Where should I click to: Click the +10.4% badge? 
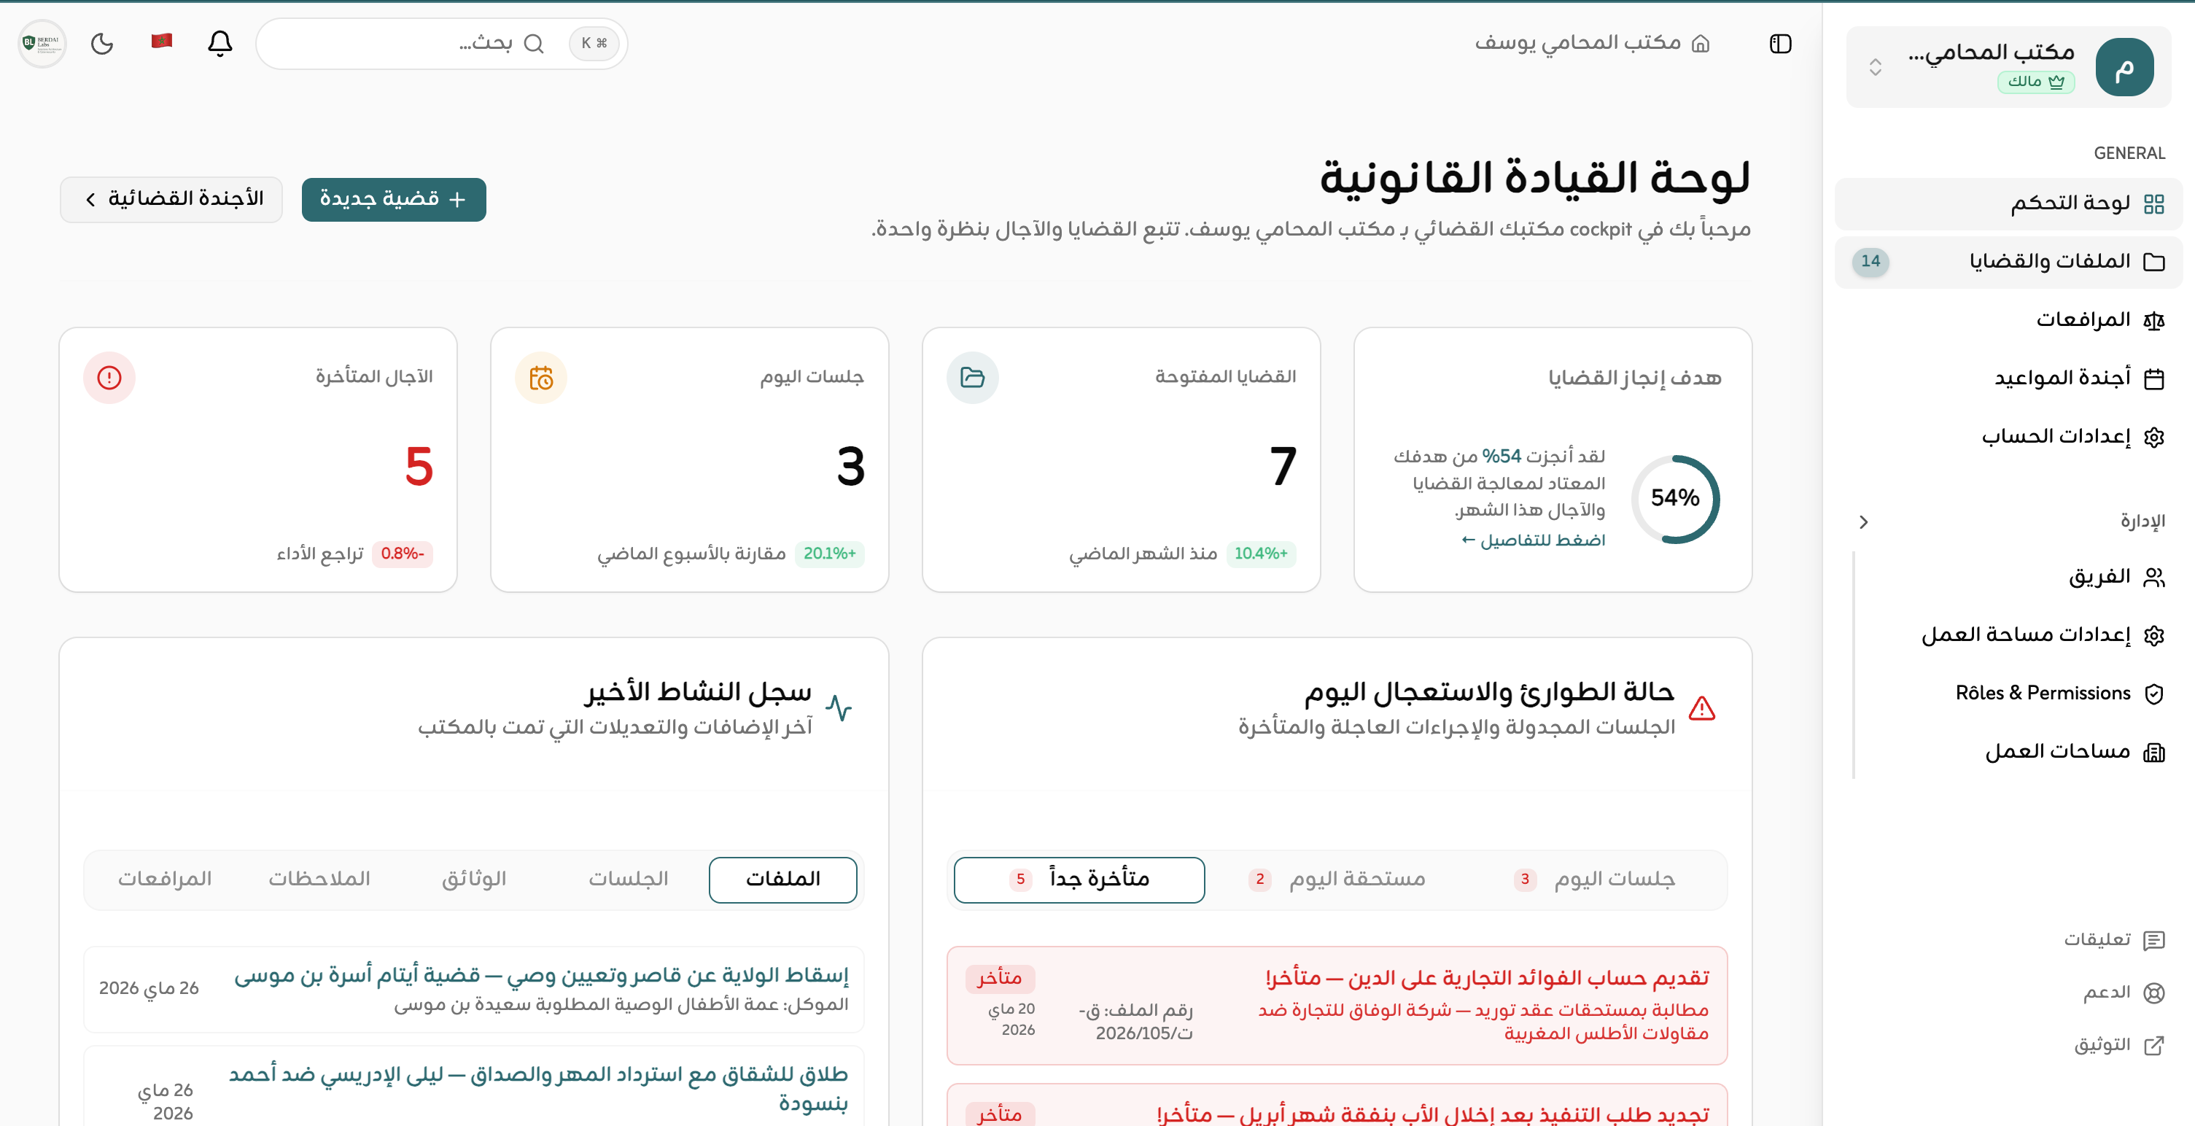click(1261, 554)
